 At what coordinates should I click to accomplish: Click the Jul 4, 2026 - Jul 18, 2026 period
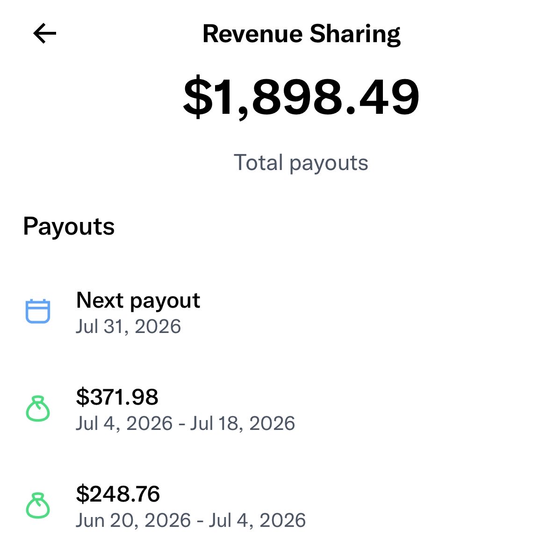pyautogui.click(x=186, y=423)
